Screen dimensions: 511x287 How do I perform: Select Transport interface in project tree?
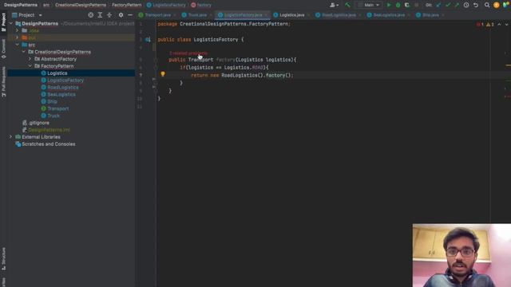[58, 108]
